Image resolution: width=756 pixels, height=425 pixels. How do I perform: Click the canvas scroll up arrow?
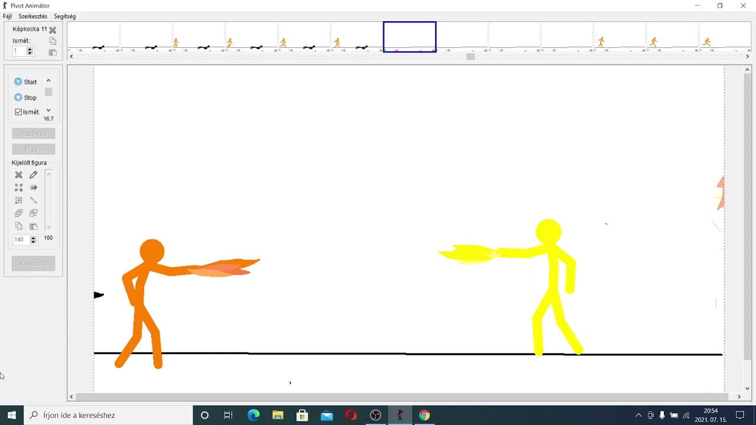748,70
